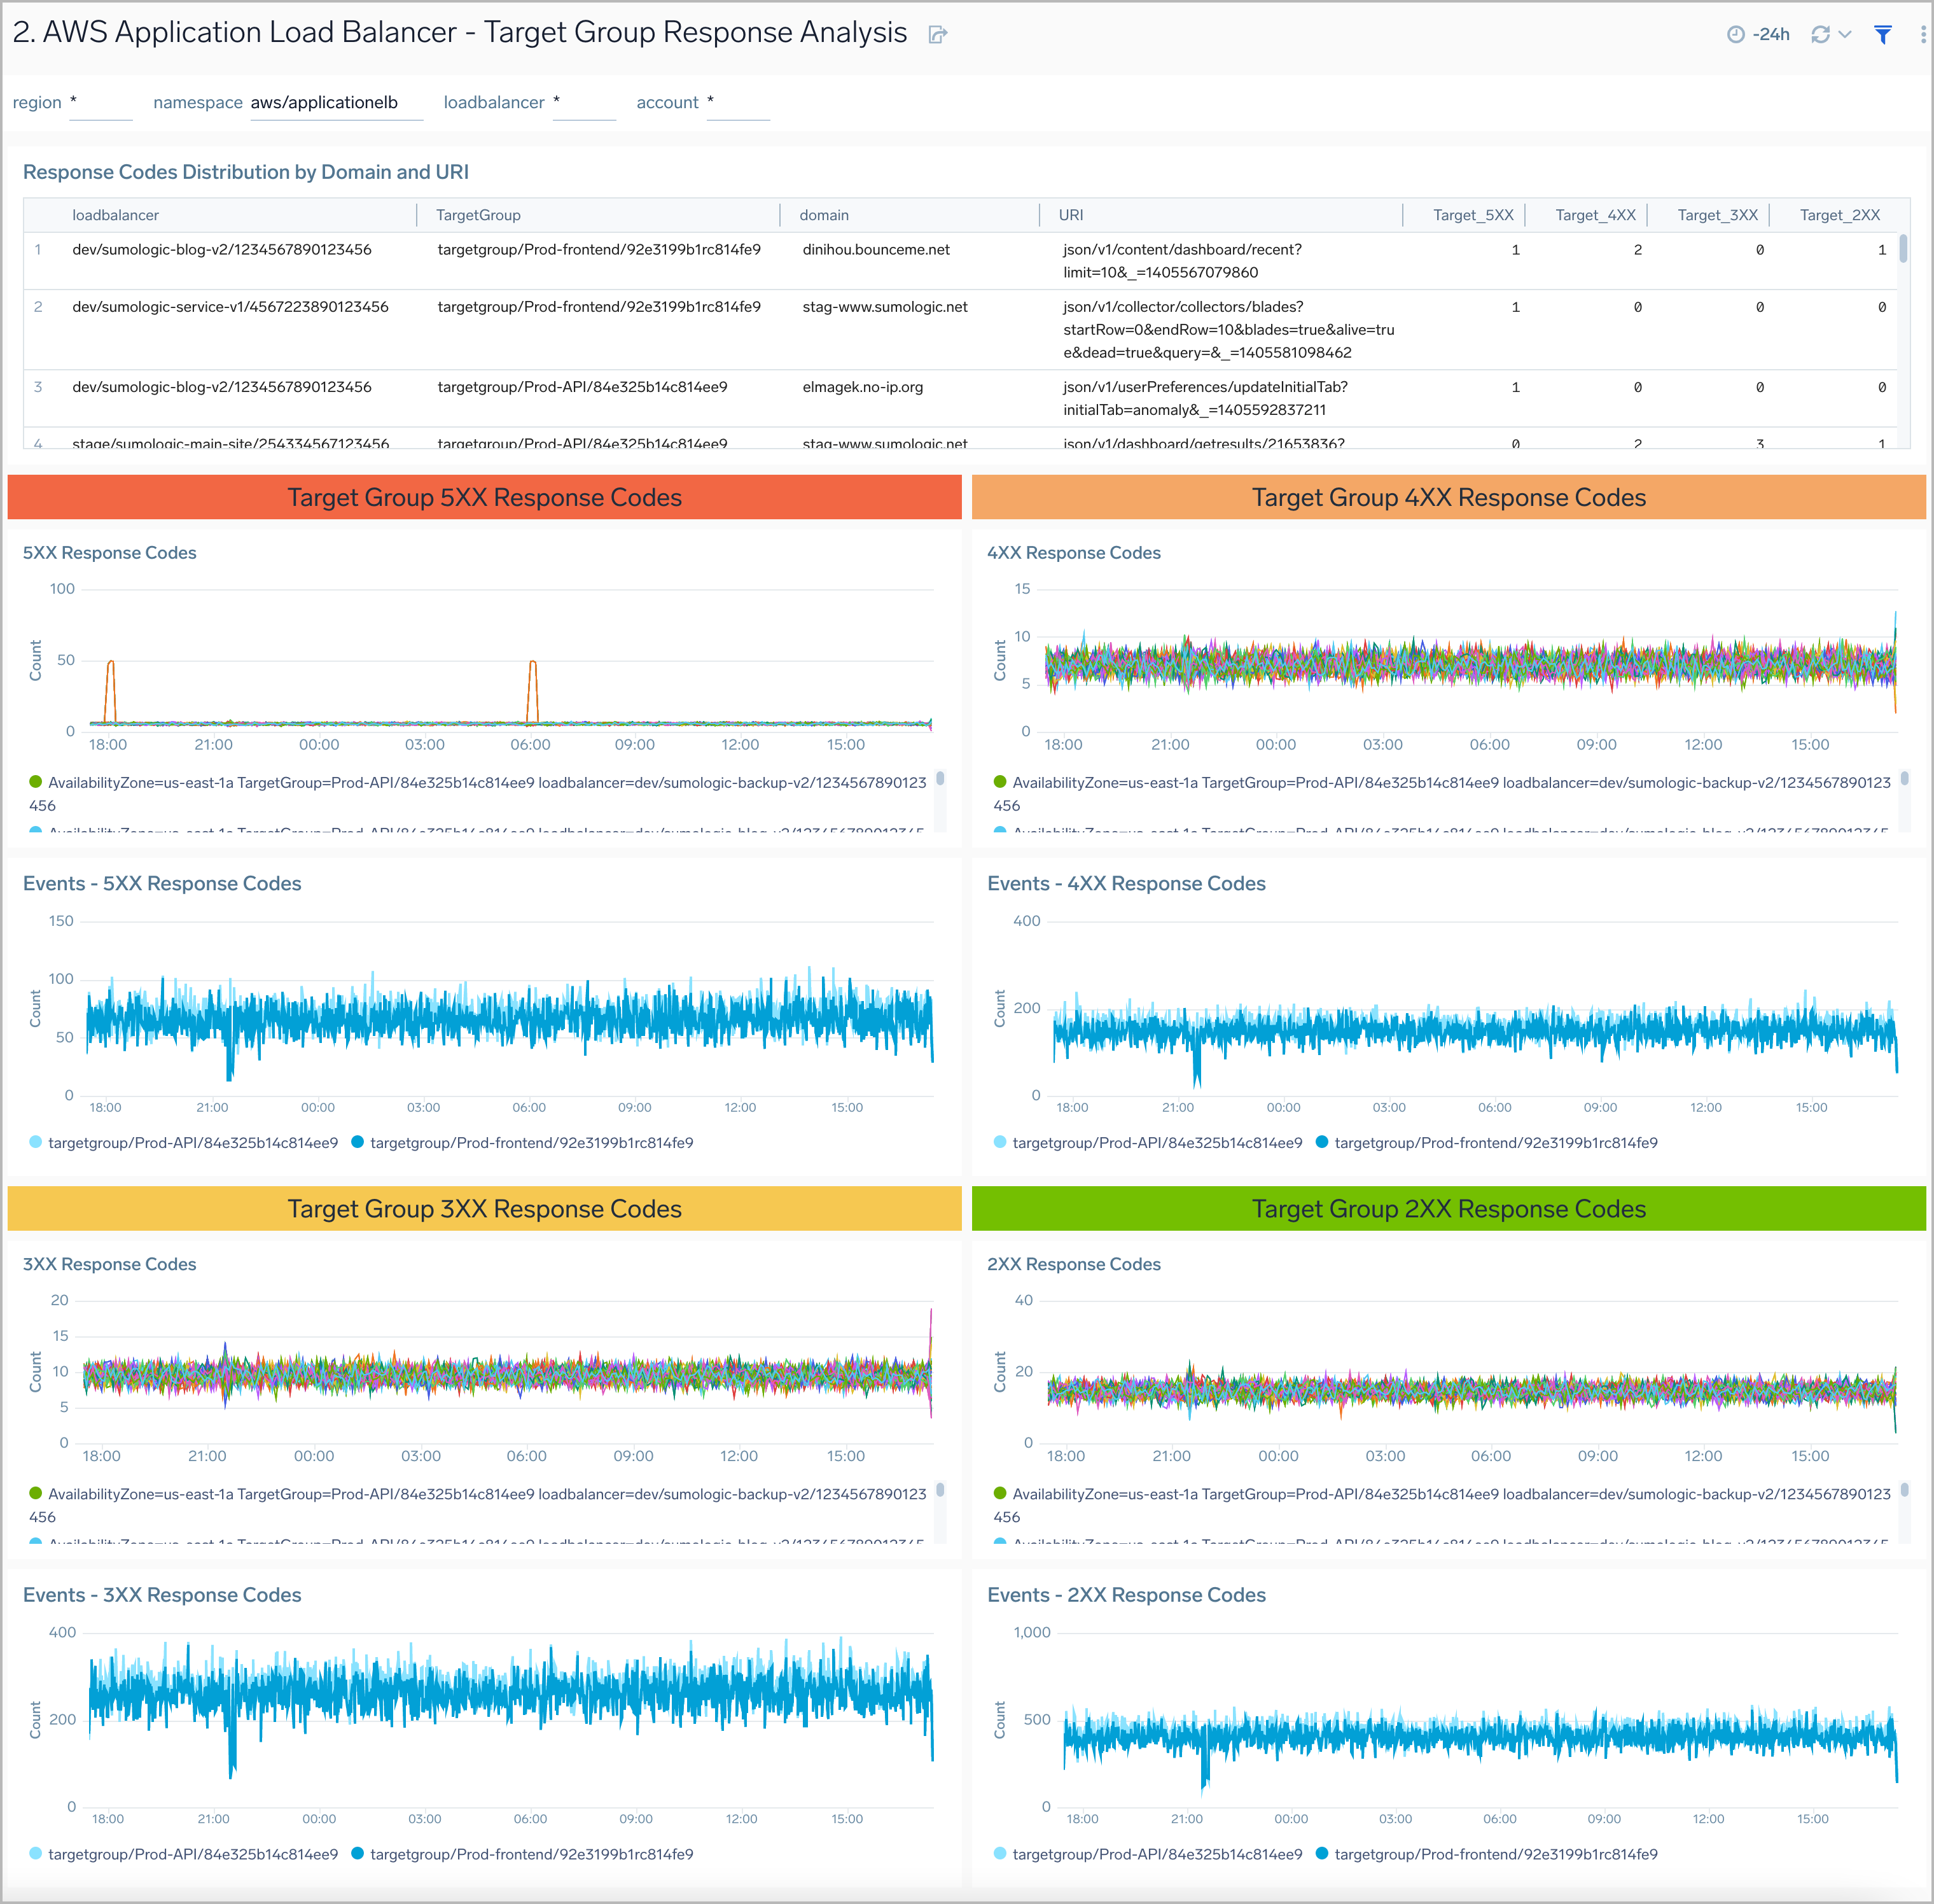Click Target Group 4XX Response Codes banner
The width and height of the screenshot is (1934, 1904).
tap(1448, 497)
